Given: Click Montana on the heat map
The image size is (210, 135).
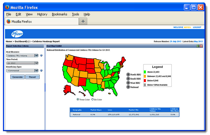Looking at the screenshot, I should click(x=81, y=60).
